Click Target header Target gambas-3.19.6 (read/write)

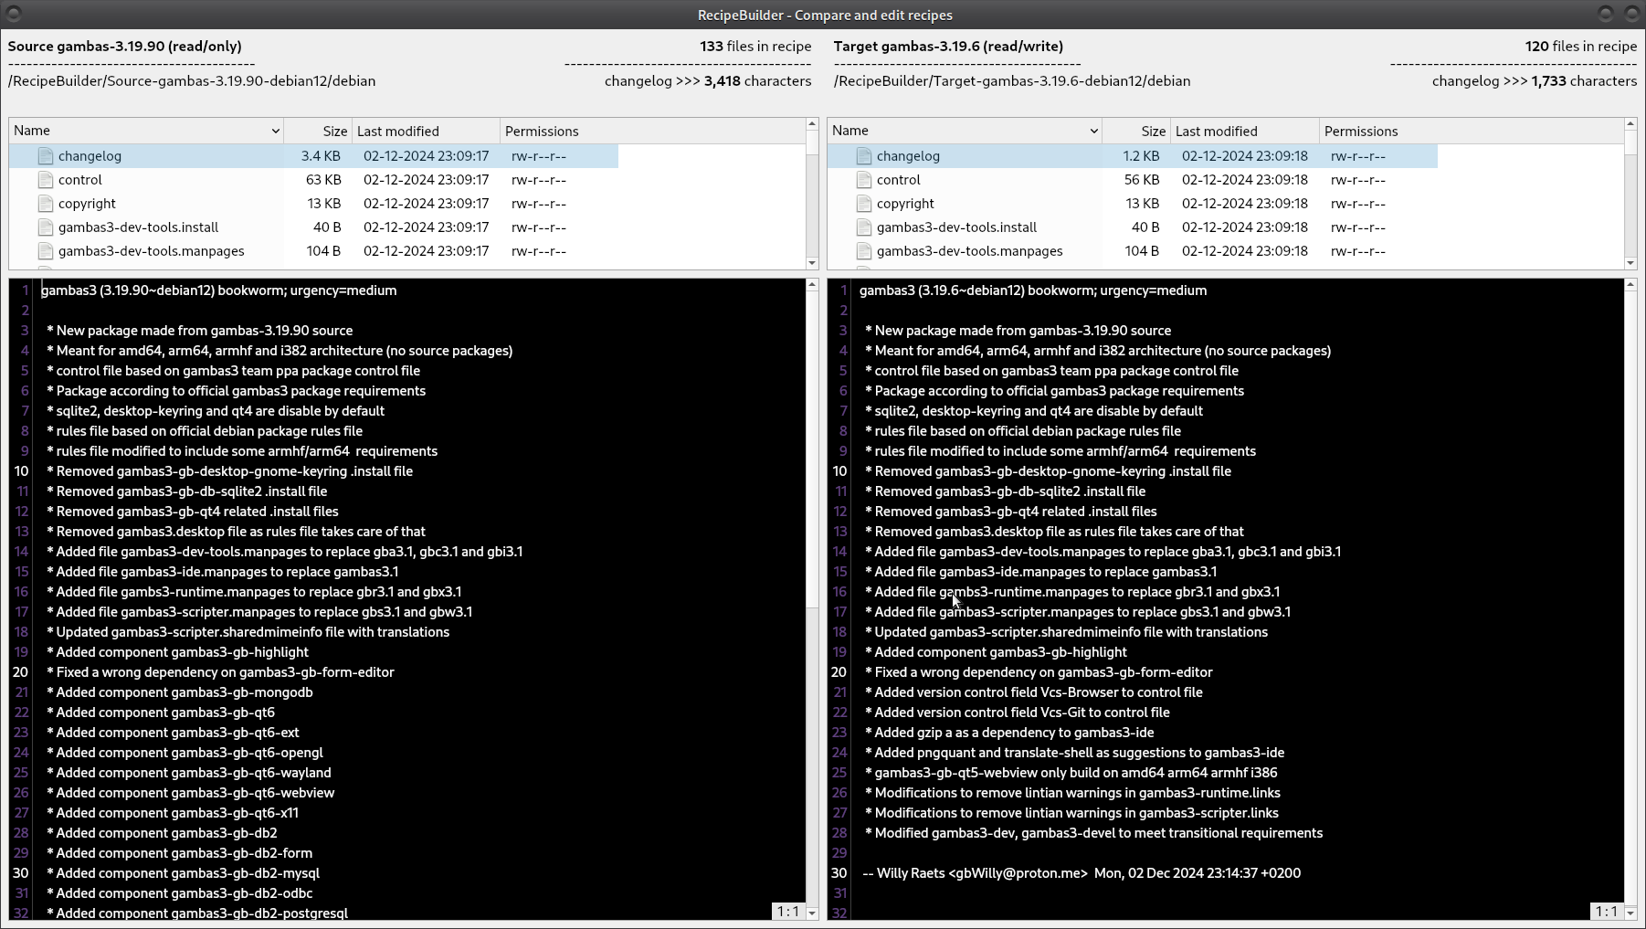click(x=948, y=46)
